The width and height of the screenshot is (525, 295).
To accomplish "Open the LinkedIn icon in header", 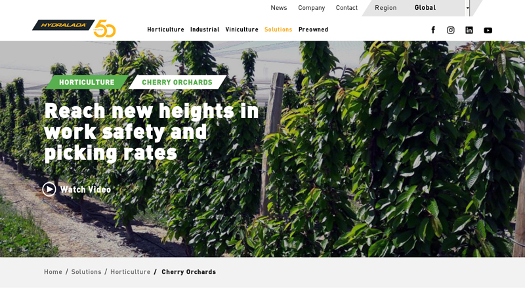I will click(469, 30).
